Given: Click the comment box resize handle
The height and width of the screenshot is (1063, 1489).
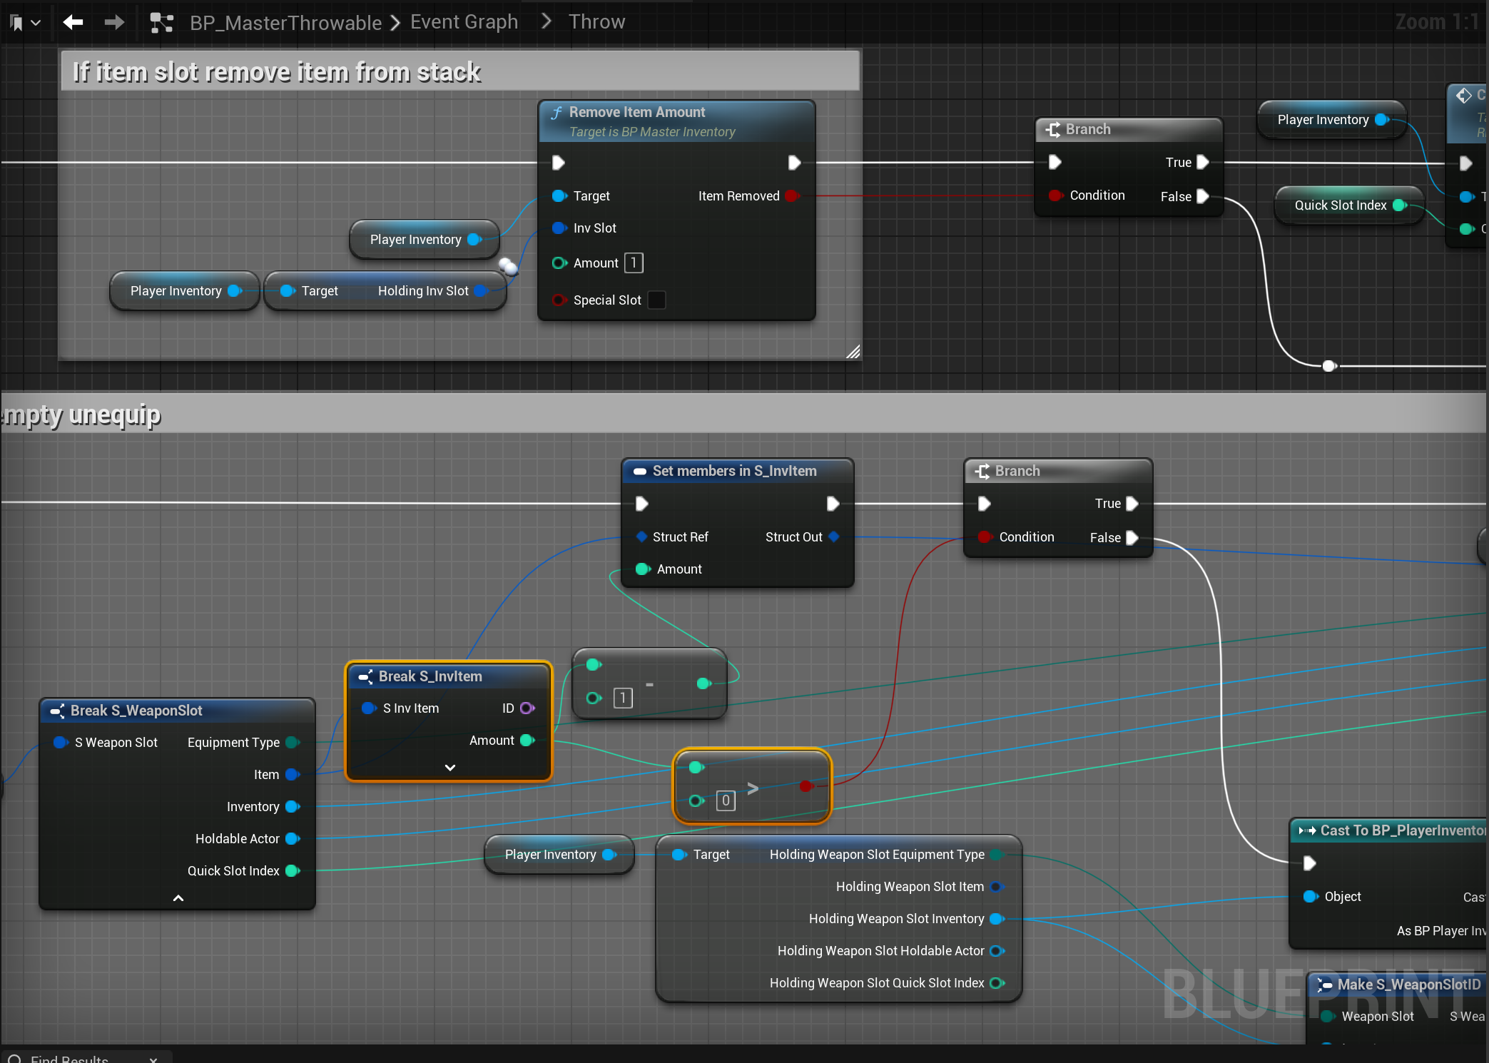Looking at the screenshot, I should tap(853, 352).
